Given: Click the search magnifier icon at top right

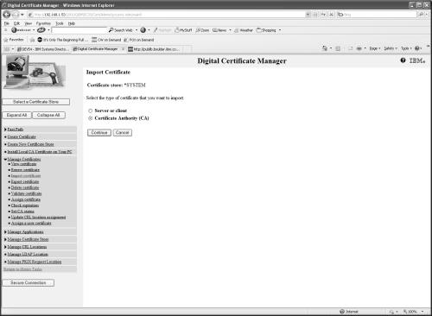Looking at the screenshot, I should tap(421, 15).
